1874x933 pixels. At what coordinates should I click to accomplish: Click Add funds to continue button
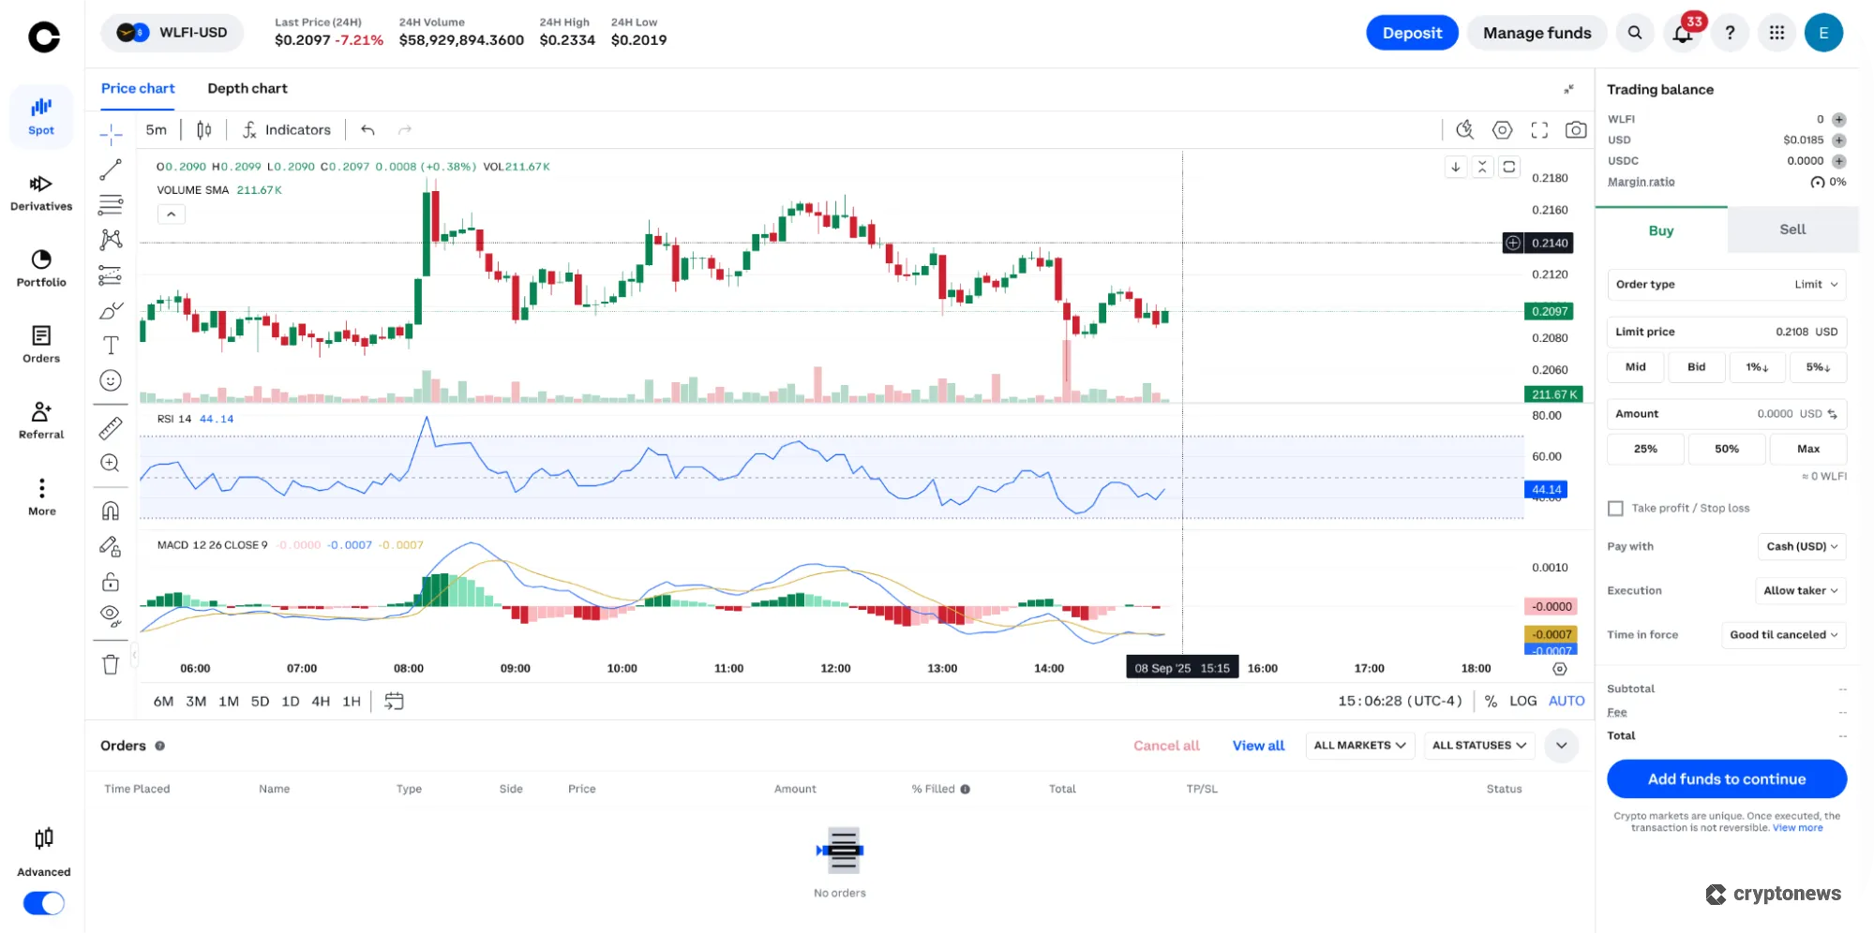(x=1726, y=778)
